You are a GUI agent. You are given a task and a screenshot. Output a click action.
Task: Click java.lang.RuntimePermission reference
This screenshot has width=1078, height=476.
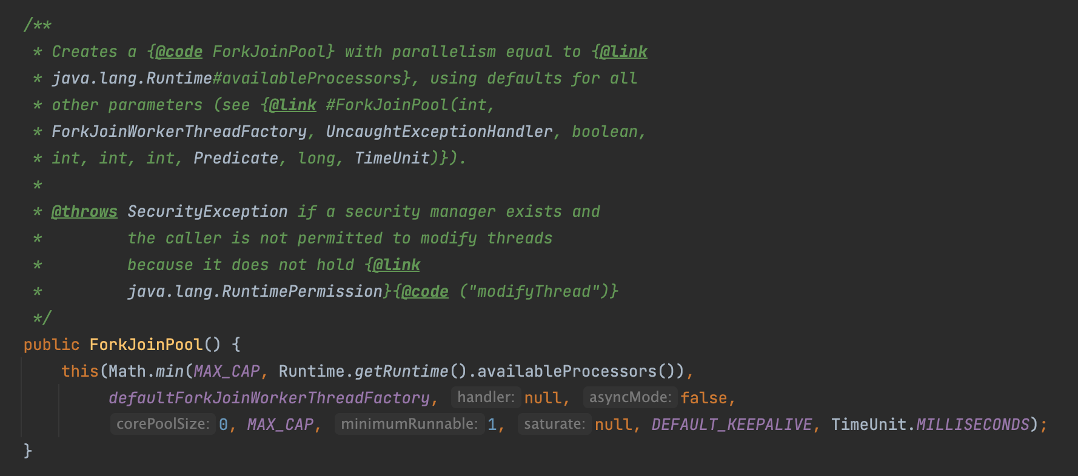click(255, 291)
